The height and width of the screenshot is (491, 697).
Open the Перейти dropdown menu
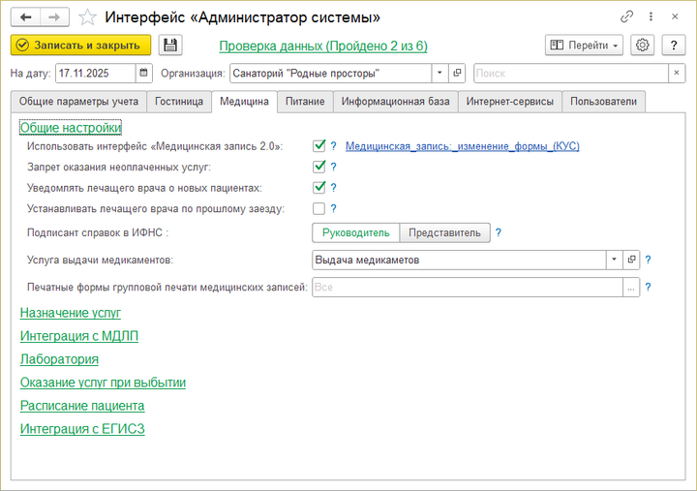pyautogui.click(x=584, y=45)
